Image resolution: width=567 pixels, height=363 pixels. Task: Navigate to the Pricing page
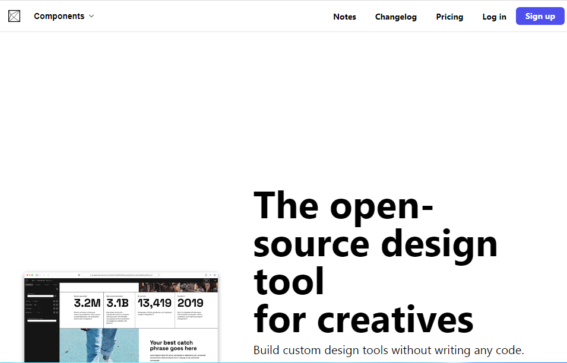(449, 17)
